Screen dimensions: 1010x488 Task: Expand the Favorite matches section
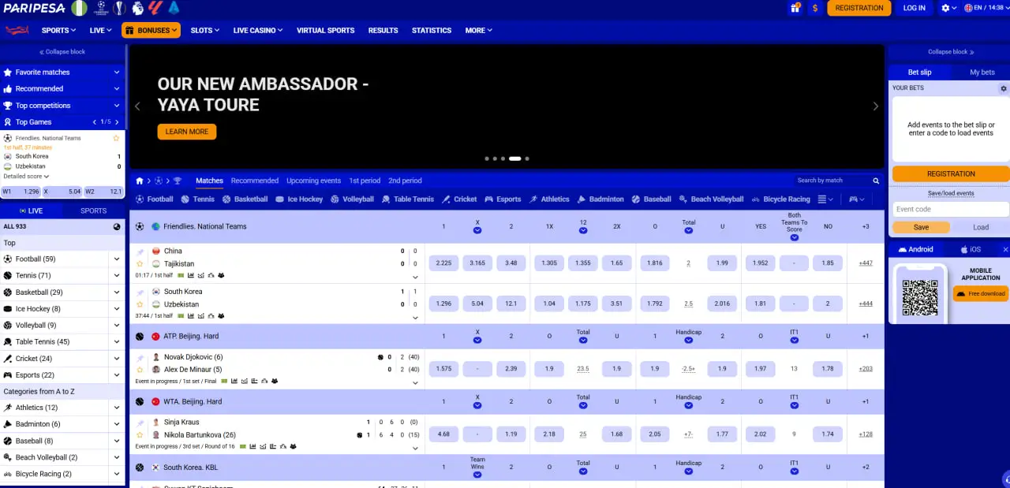pos(62,73)
